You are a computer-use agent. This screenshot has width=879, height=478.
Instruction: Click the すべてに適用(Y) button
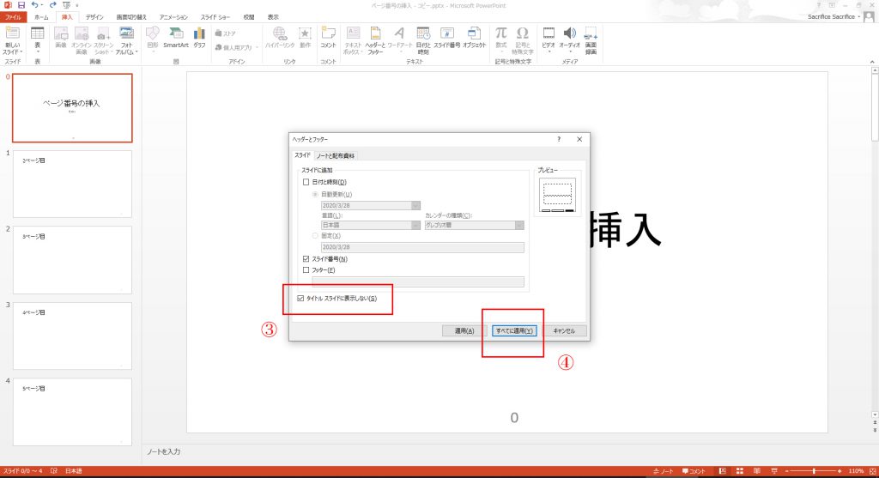pyautogui.click(x=514, y=331)
